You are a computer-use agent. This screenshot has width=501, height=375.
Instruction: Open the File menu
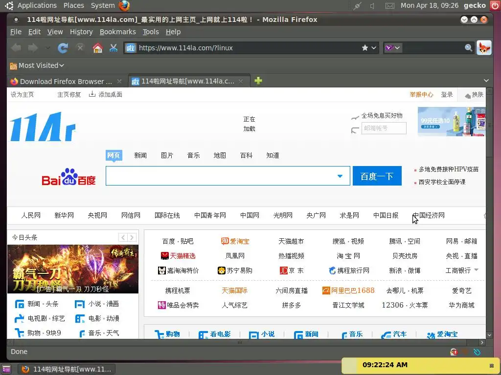pos(16,32)
